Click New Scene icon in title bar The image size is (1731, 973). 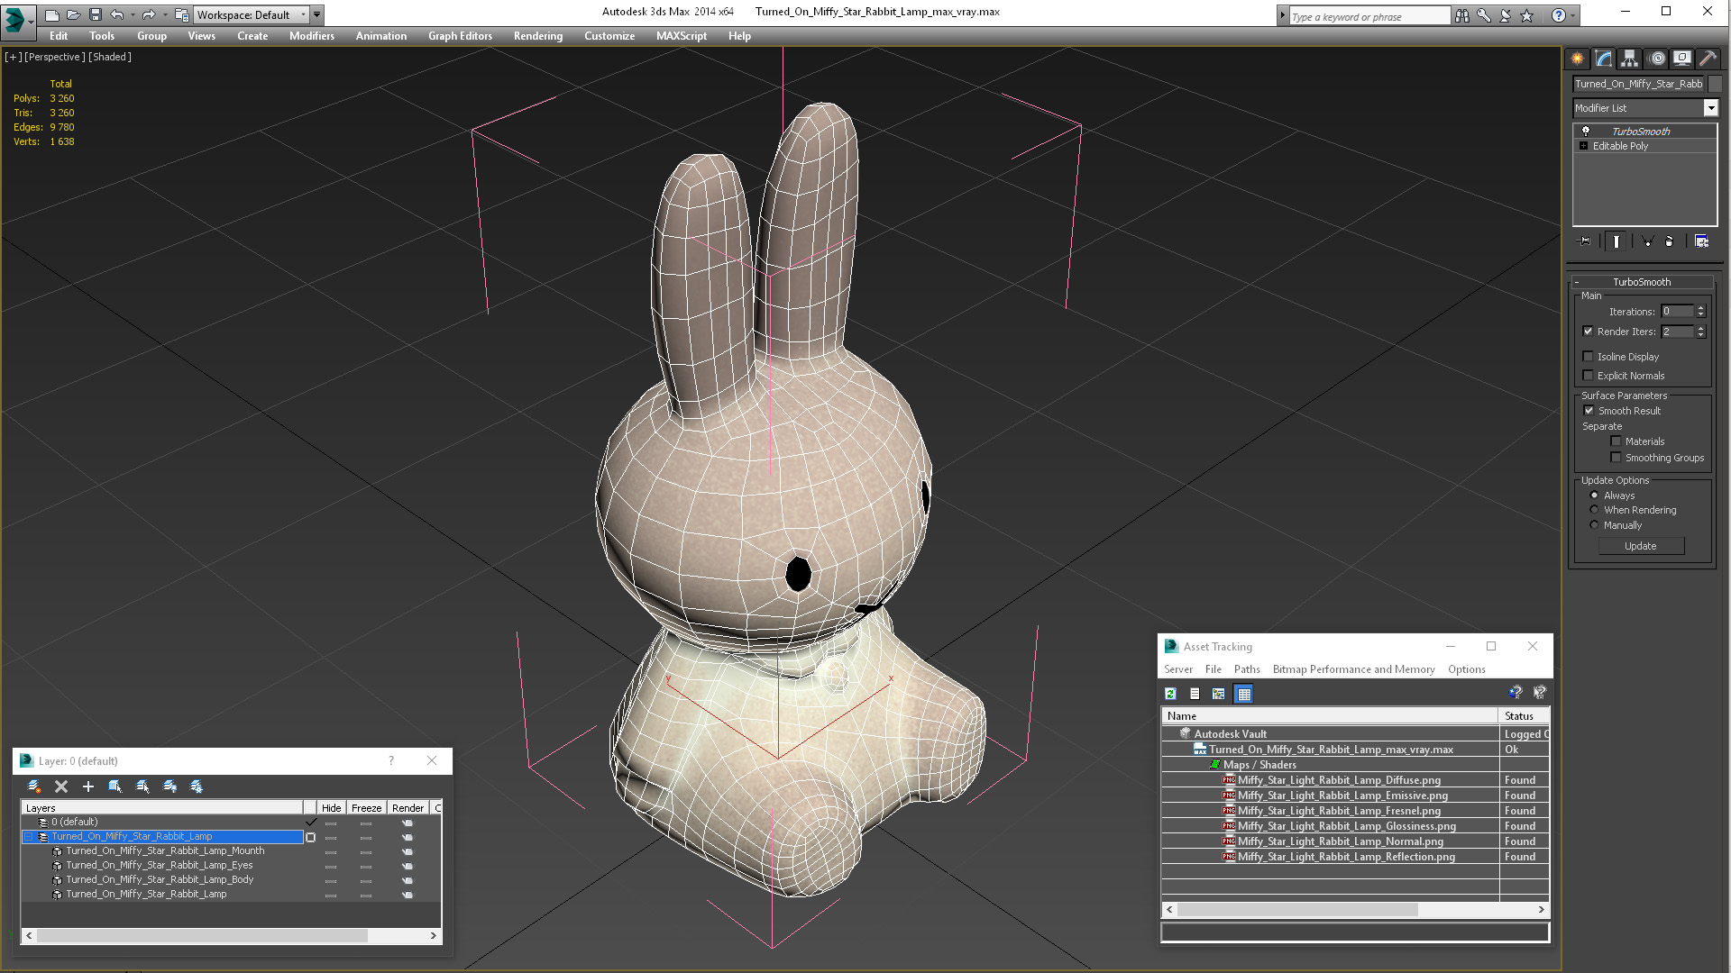52,14
